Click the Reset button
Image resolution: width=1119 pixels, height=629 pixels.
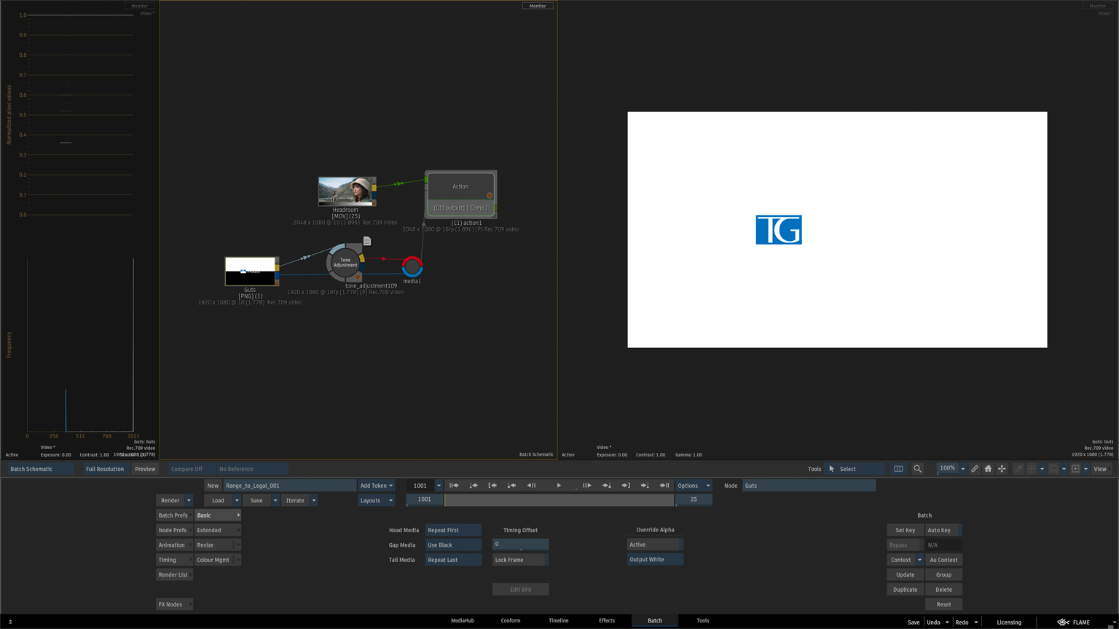(x=943, y=604)
